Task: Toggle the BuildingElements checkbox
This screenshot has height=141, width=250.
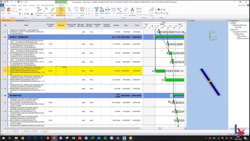Action: coord(234,25)
